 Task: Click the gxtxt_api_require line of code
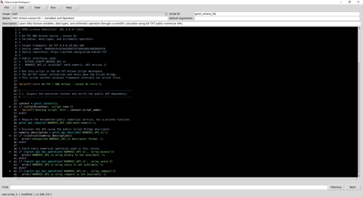pyautogui.click(x=57, y=123)
